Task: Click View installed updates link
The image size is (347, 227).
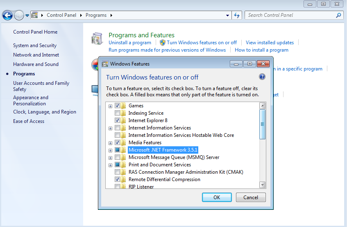Action: click(x=270, y=43)
